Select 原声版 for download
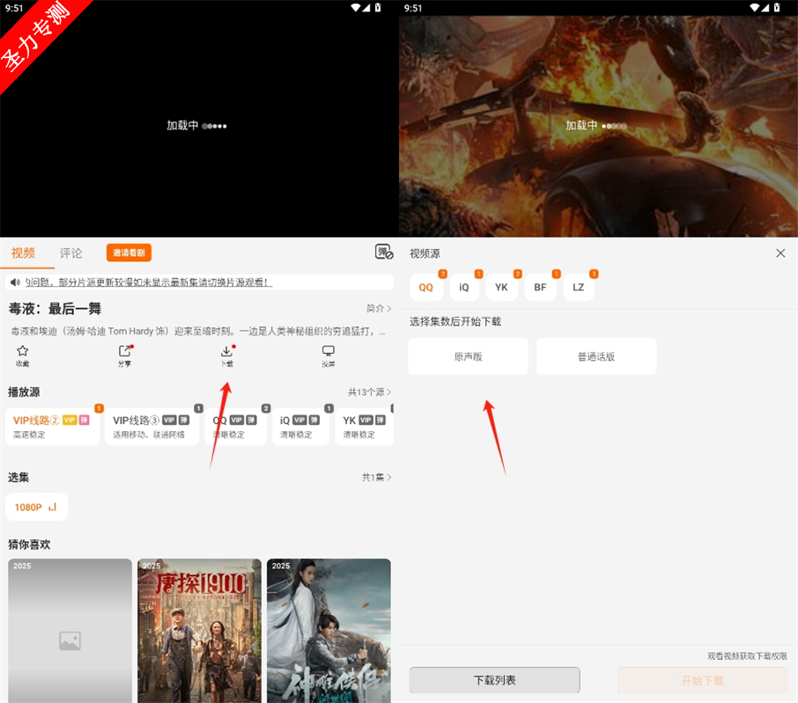The height and width of the screenshot is (703, 798). (469, 356)
